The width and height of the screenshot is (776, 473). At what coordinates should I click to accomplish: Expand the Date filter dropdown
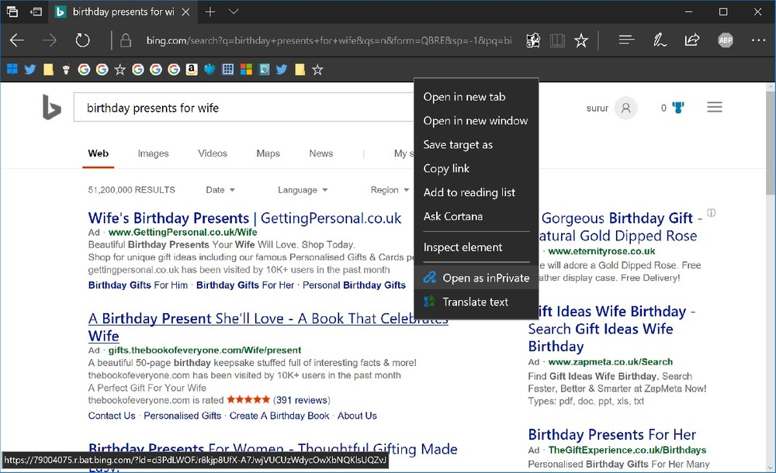(220, 190)
